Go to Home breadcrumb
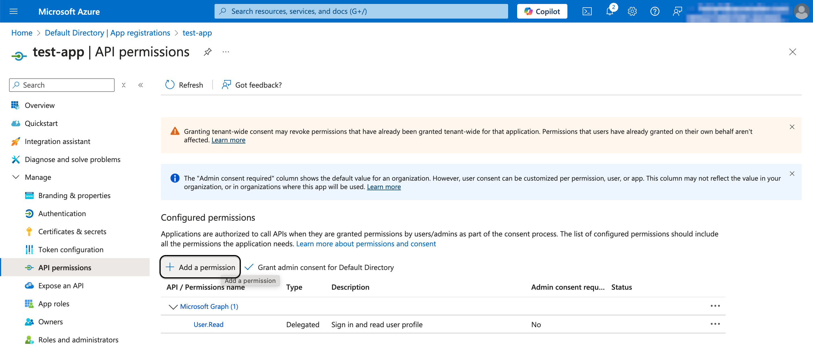This screenshot has height=350, width=813. pos(22,33)
